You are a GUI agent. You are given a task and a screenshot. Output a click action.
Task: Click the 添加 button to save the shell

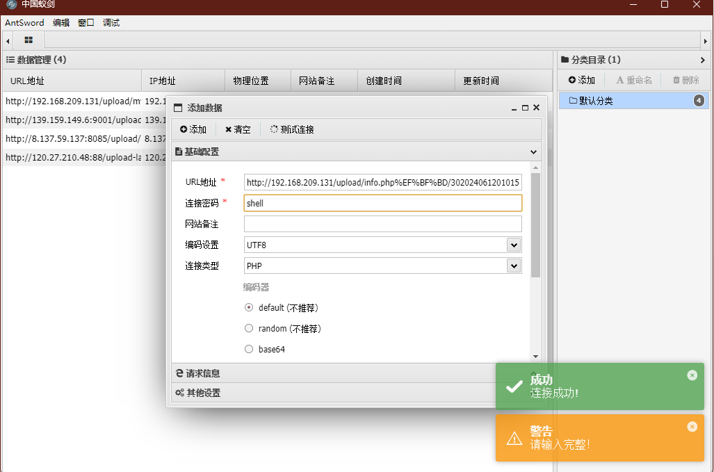pos(193,129)
